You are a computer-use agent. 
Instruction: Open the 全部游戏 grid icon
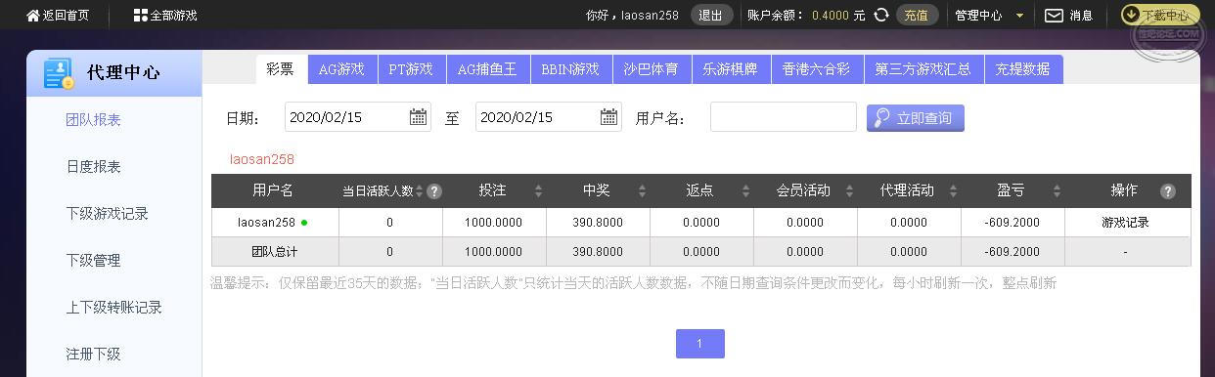click(x=140, y=16)
